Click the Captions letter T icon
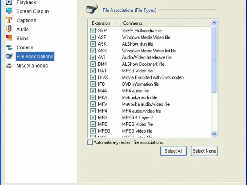 [9, 20]
